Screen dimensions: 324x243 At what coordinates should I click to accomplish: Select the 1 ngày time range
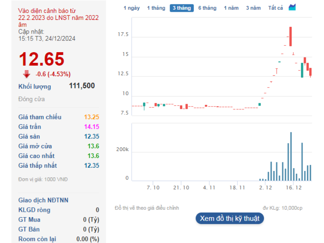132,8
